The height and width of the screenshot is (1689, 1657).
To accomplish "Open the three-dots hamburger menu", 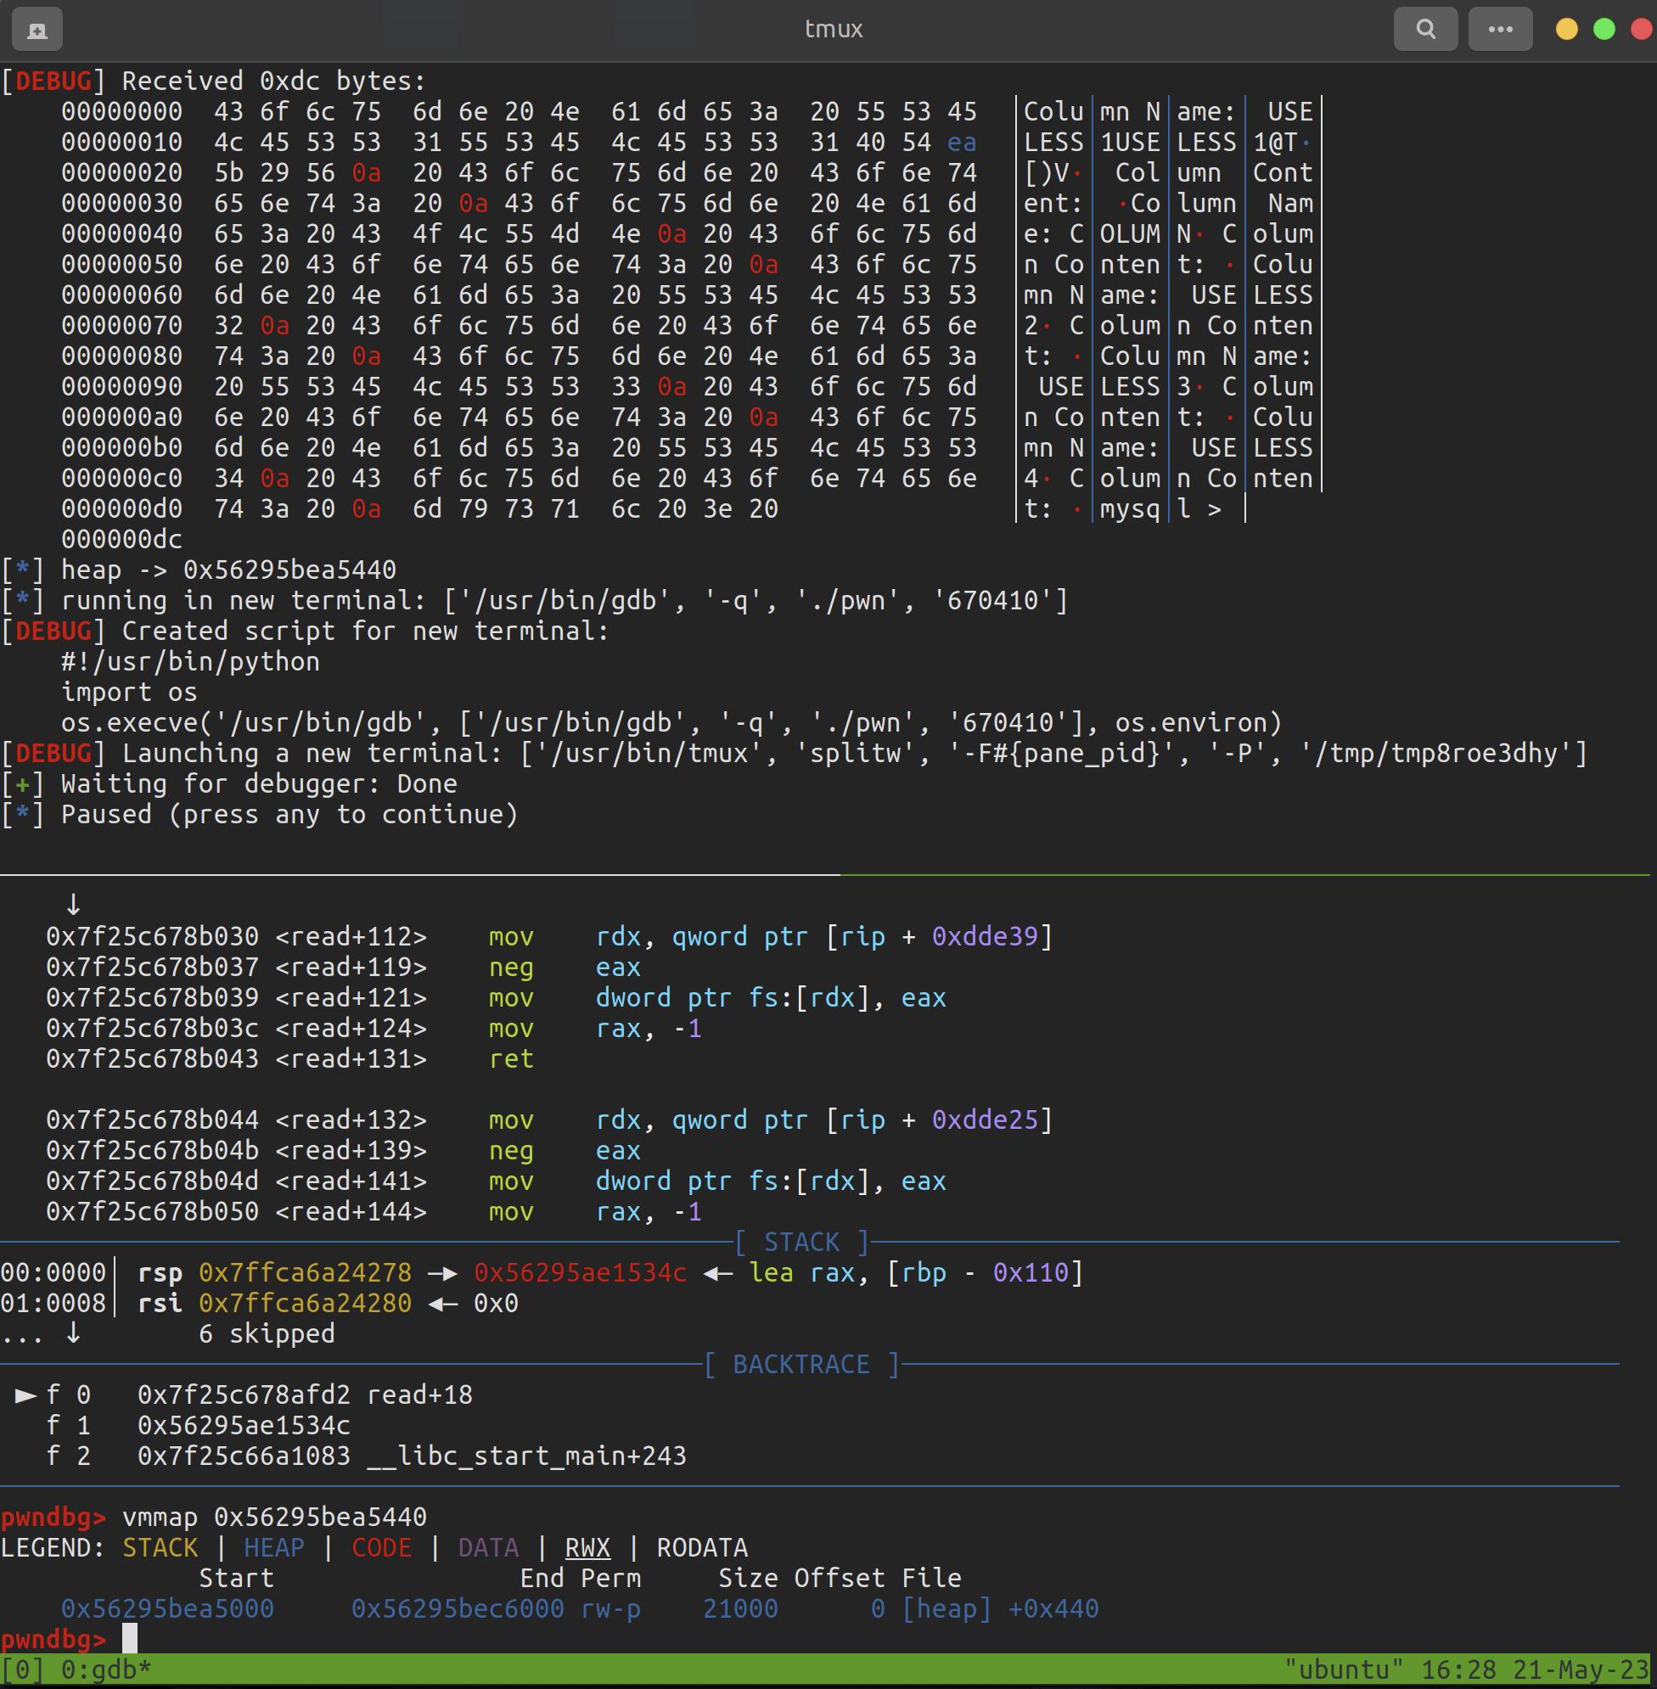I will 1499,30.
